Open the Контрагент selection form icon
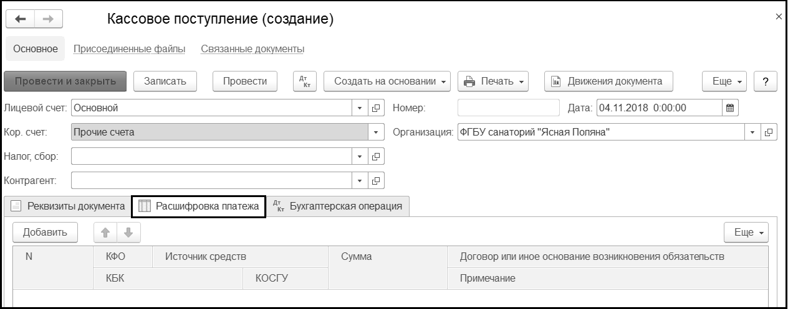This screenshot has height=309, width=788. tap(376, 181)
